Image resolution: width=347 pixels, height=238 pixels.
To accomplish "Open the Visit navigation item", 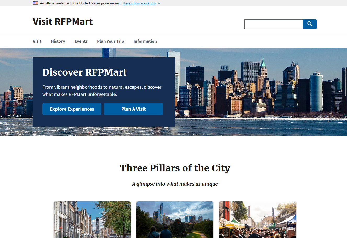I will [x=37, y=41].
